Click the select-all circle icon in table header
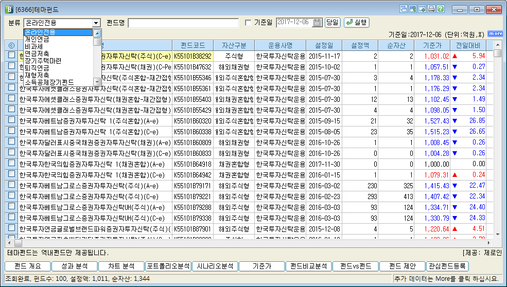507x287 pixels. pyautogui.click(x=11, y=46)
